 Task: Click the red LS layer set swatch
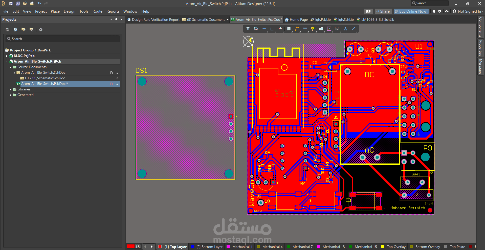pyautogui.click(x=131, y=247)
